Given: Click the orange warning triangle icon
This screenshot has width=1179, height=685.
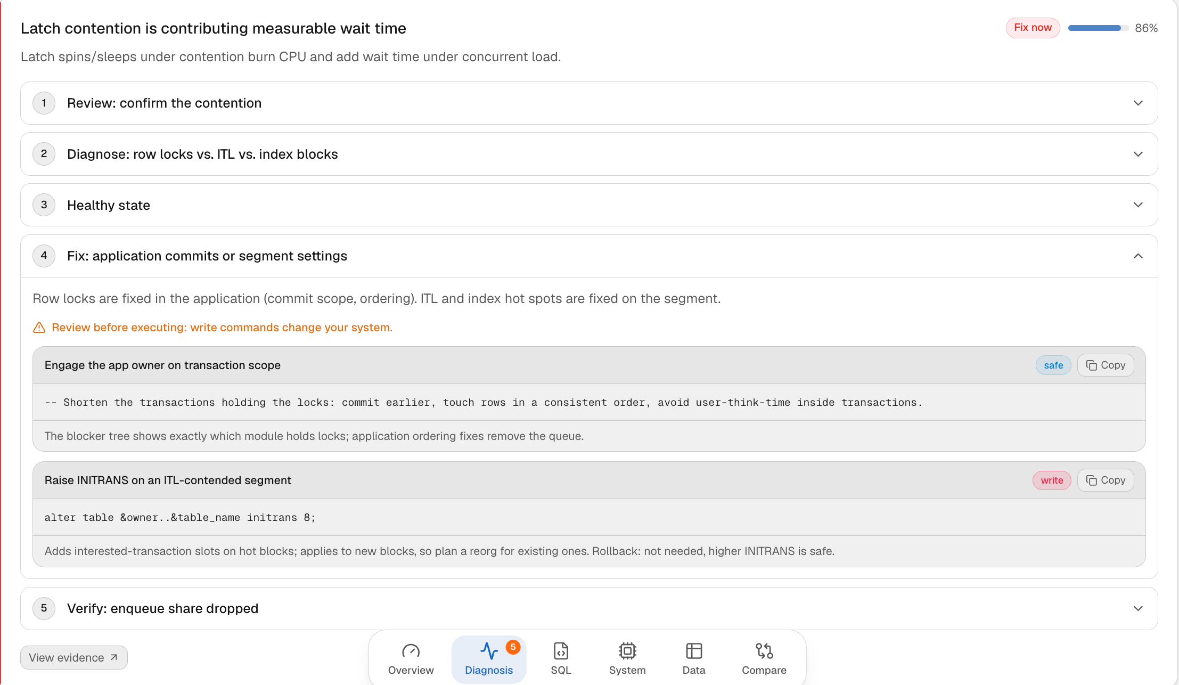Looking at the screenshot, I should pyautogui.click(x=39, y=328).
